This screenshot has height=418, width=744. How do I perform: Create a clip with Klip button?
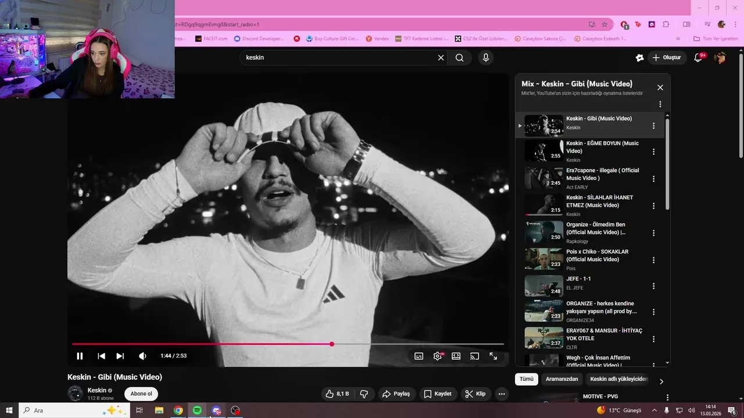point(475,394)
